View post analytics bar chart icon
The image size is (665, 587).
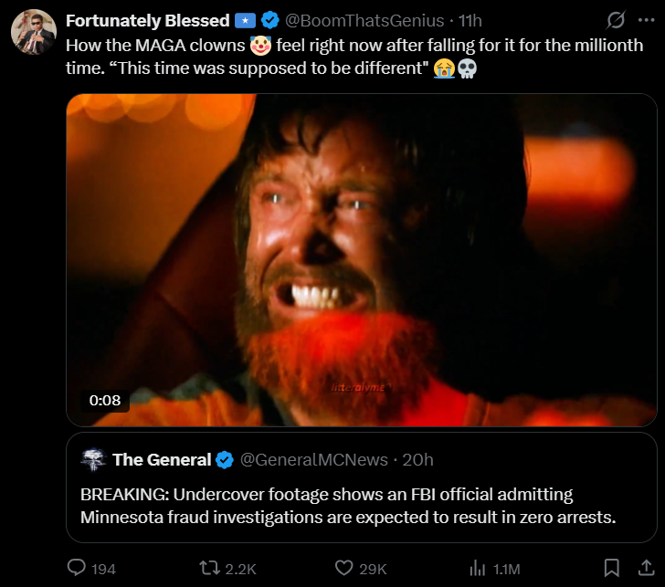pyautogui.click(x=477, y=568)
